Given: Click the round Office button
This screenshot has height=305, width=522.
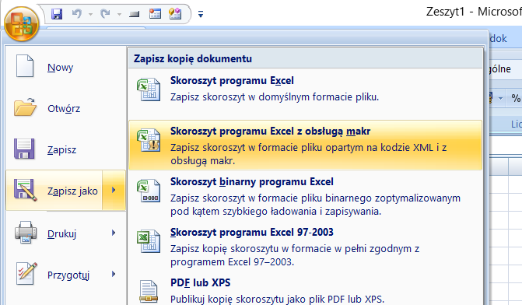Looking at the screenshot, I should 22,24.
